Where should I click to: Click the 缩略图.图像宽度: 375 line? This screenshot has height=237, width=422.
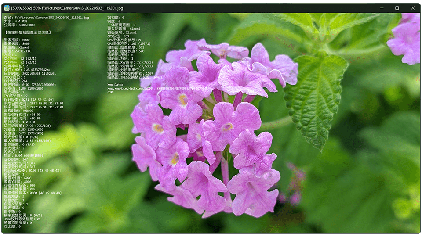click(126, 47)
